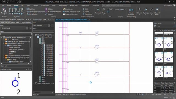Insert PLC connection points

pyautogui.click(x=54, y=12)
